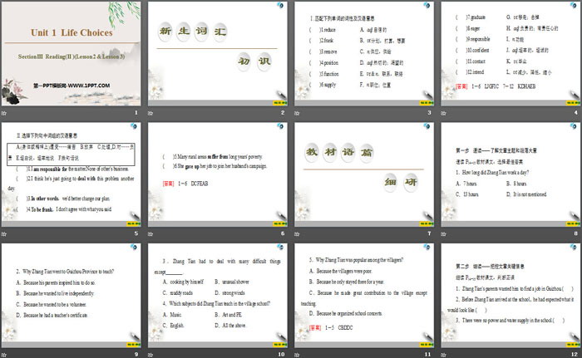The width and height of the screenshot is (582, 358).
Task: Click the blue logo icon on slide 5
Action: tap(134, 126)
